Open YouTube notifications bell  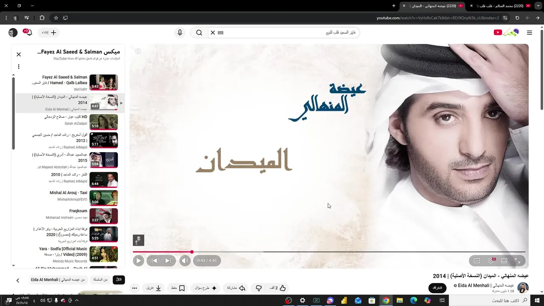click(x=28, y=32)
